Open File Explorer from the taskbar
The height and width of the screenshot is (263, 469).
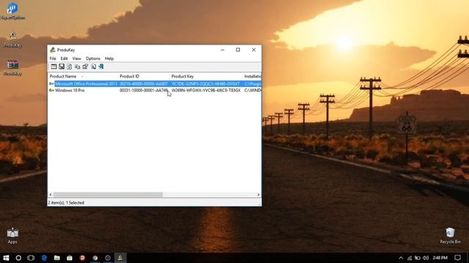(57, 258)
